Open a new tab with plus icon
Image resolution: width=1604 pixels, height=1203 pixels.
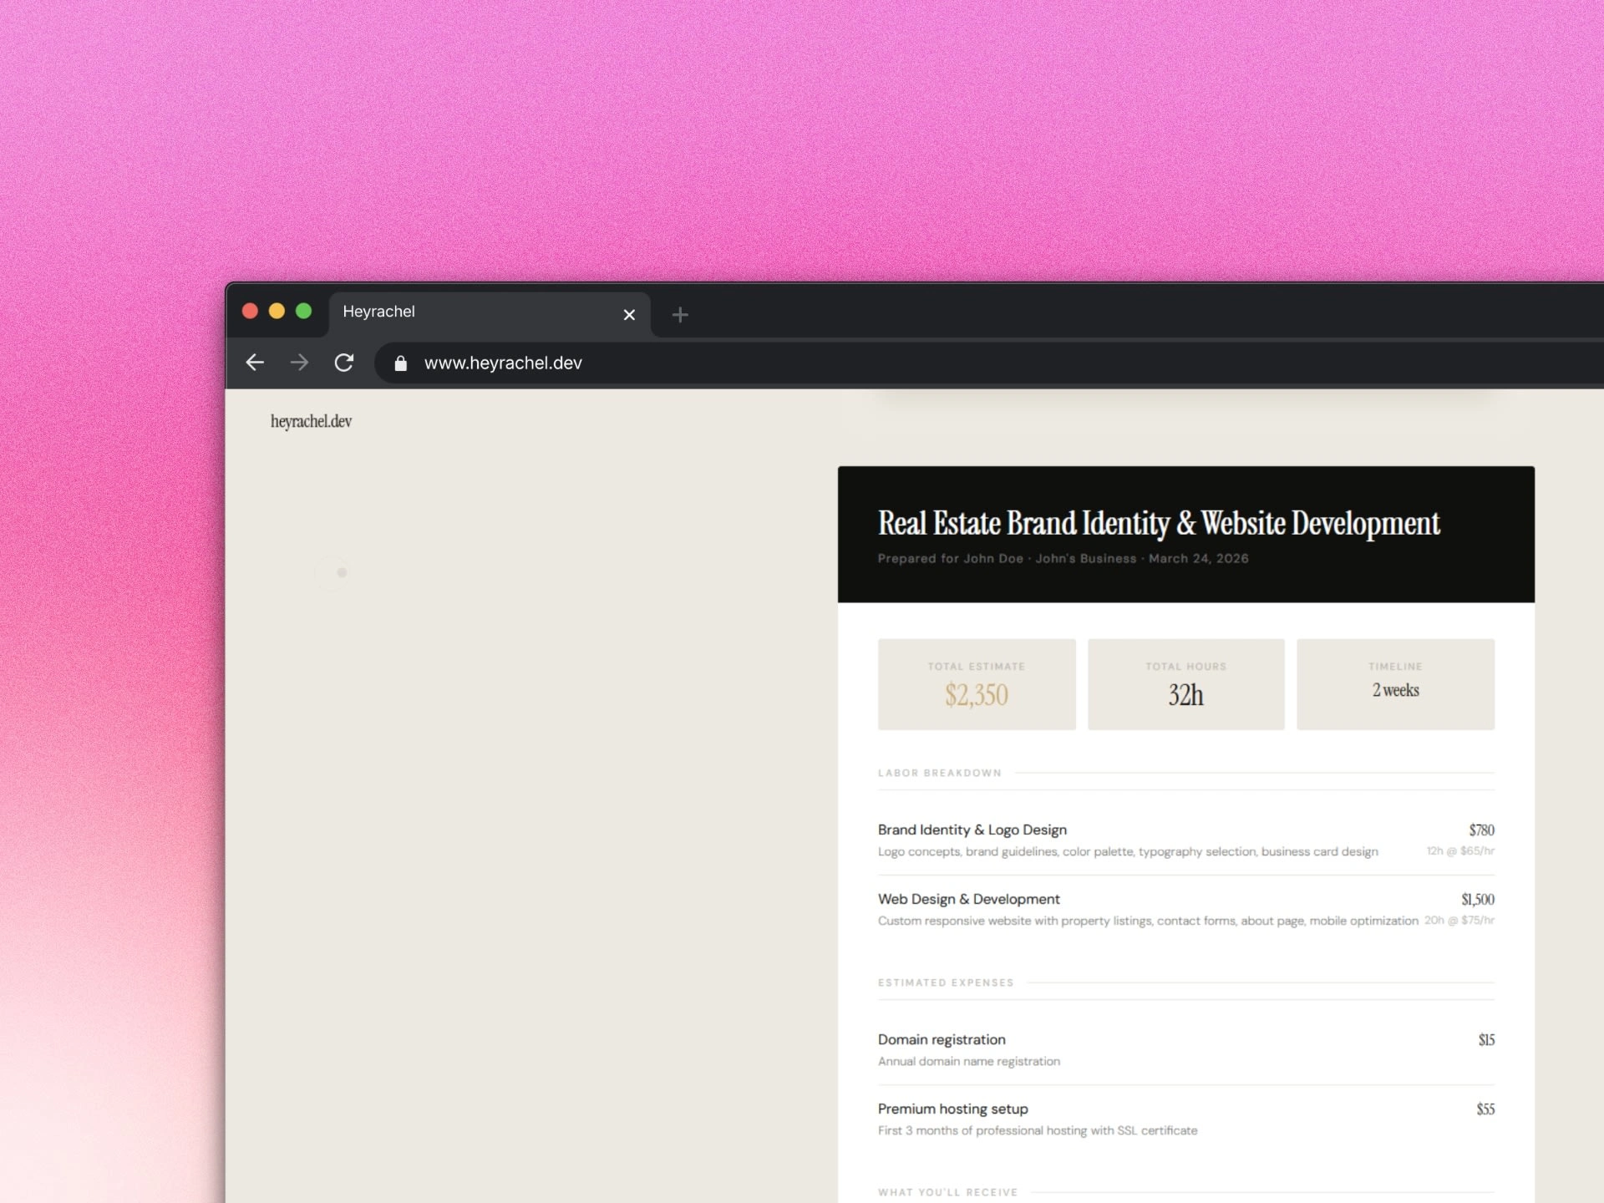point(680,315)
